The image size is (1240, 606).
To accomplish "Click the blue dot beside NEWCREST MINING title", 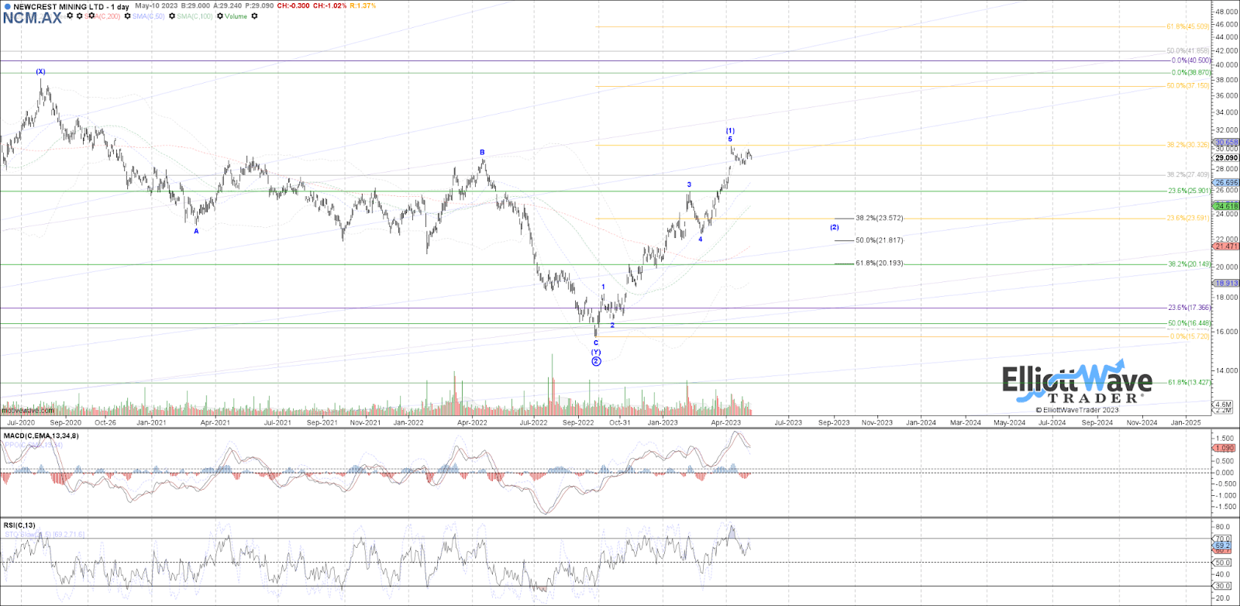I will click(x=8, y=7).
